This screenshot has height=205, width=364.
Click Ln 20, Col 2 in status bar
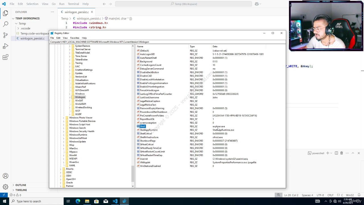point(291,195)
